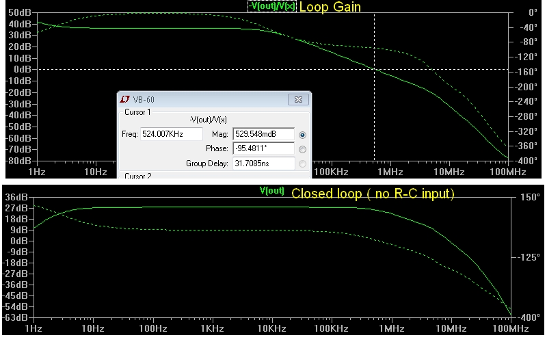The image size is (547, 342).
Task: Click the Cursor 1 group label
Action: (x=137, y=112)
